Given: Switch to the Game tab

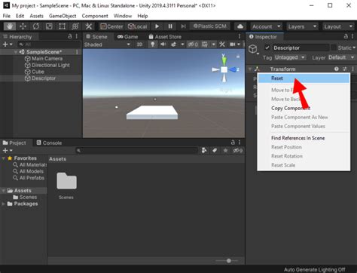Looking at the screenshot, I should (x=127, y=37).
